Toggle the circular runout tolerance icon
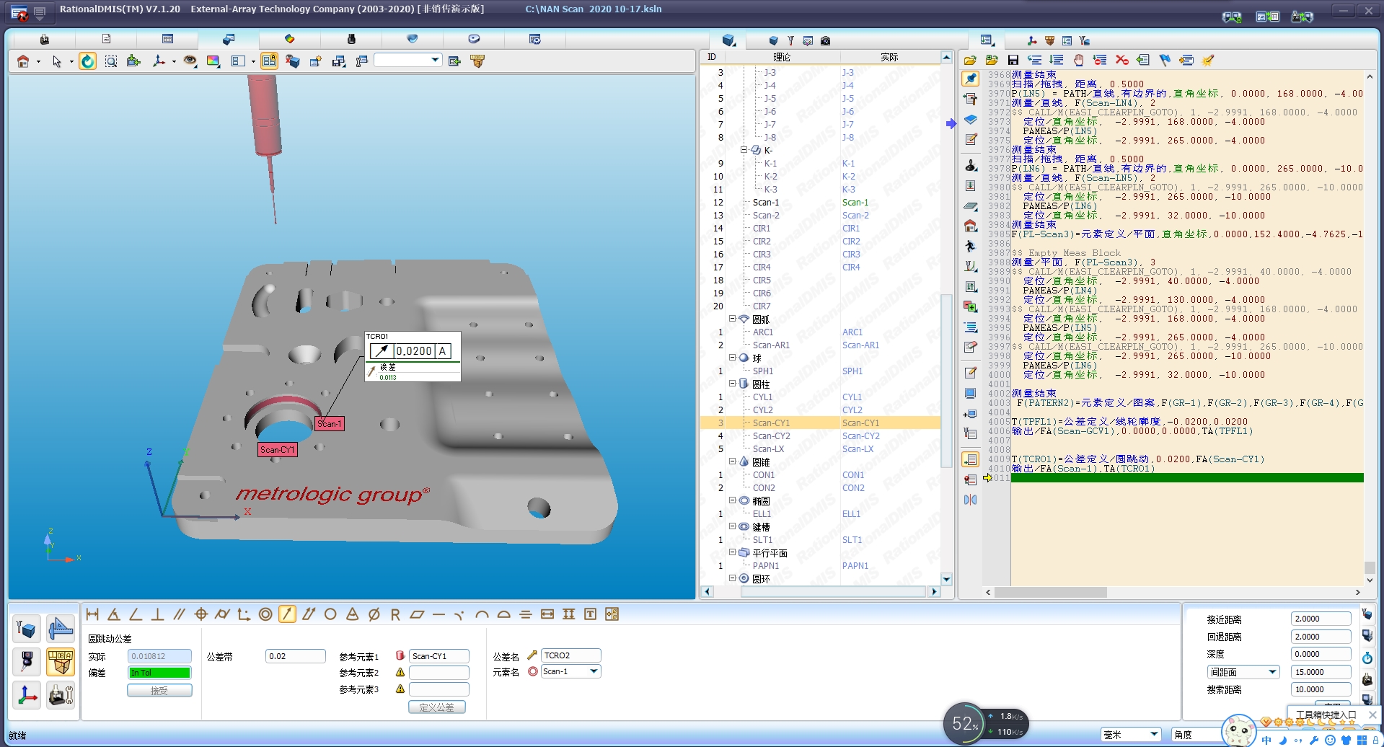Screen dimensions: 1384x747 [287, 614]
